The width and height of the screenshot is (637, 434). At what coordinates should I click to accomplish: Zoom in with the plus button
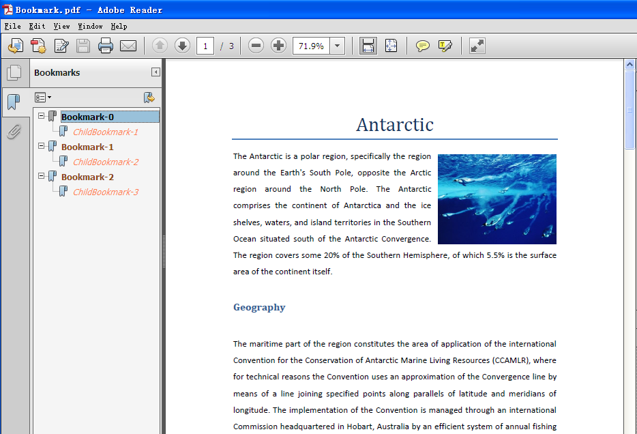click(278, 45)
